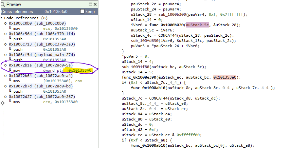Screen dimensions: 290x148
Task: Toggle the keep checkbox
Action: 82,11
